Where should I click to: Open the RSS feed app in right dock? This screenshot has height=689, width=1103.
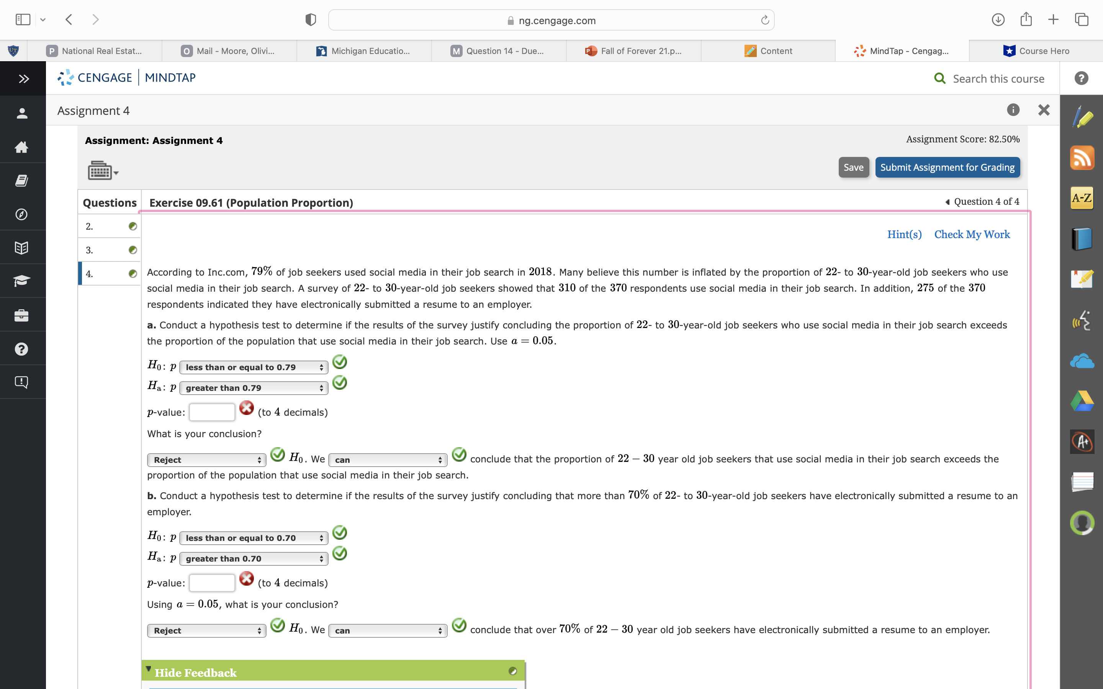1082,158
